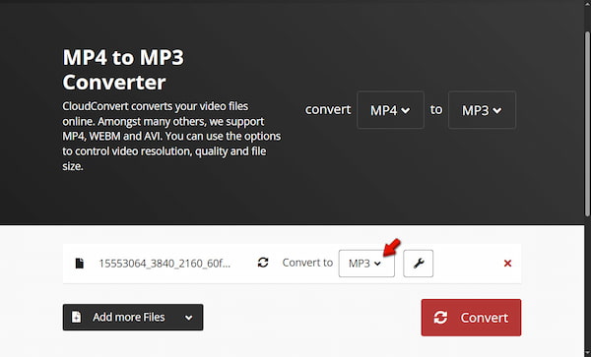Click the file name 15553064_3840_2160_60f...

click(164, 264)
